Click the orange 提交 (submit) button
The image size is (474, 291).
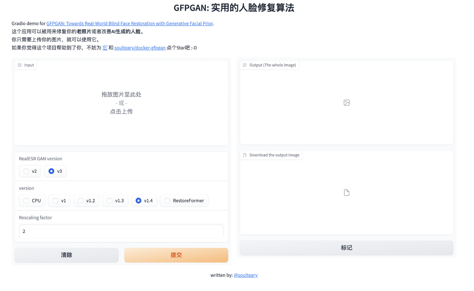(176, 255)
